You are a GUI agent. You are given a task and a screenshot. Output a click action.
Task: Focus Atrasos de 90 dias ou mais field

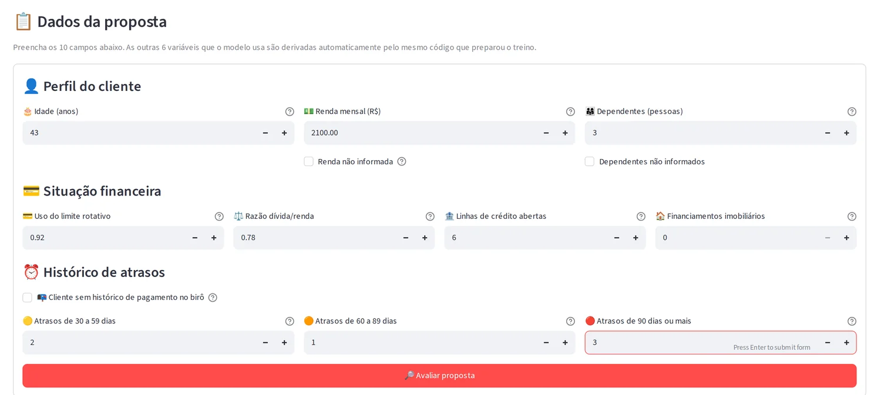(x=702, y=343)
